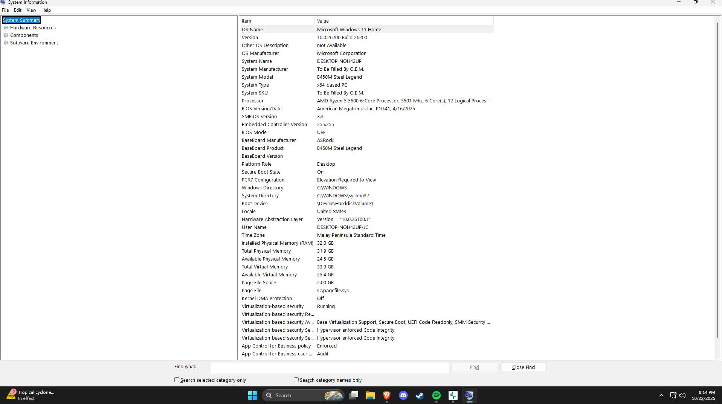Select the Version row item
This screenshot has width=722, height=404.
click(366, 38)
